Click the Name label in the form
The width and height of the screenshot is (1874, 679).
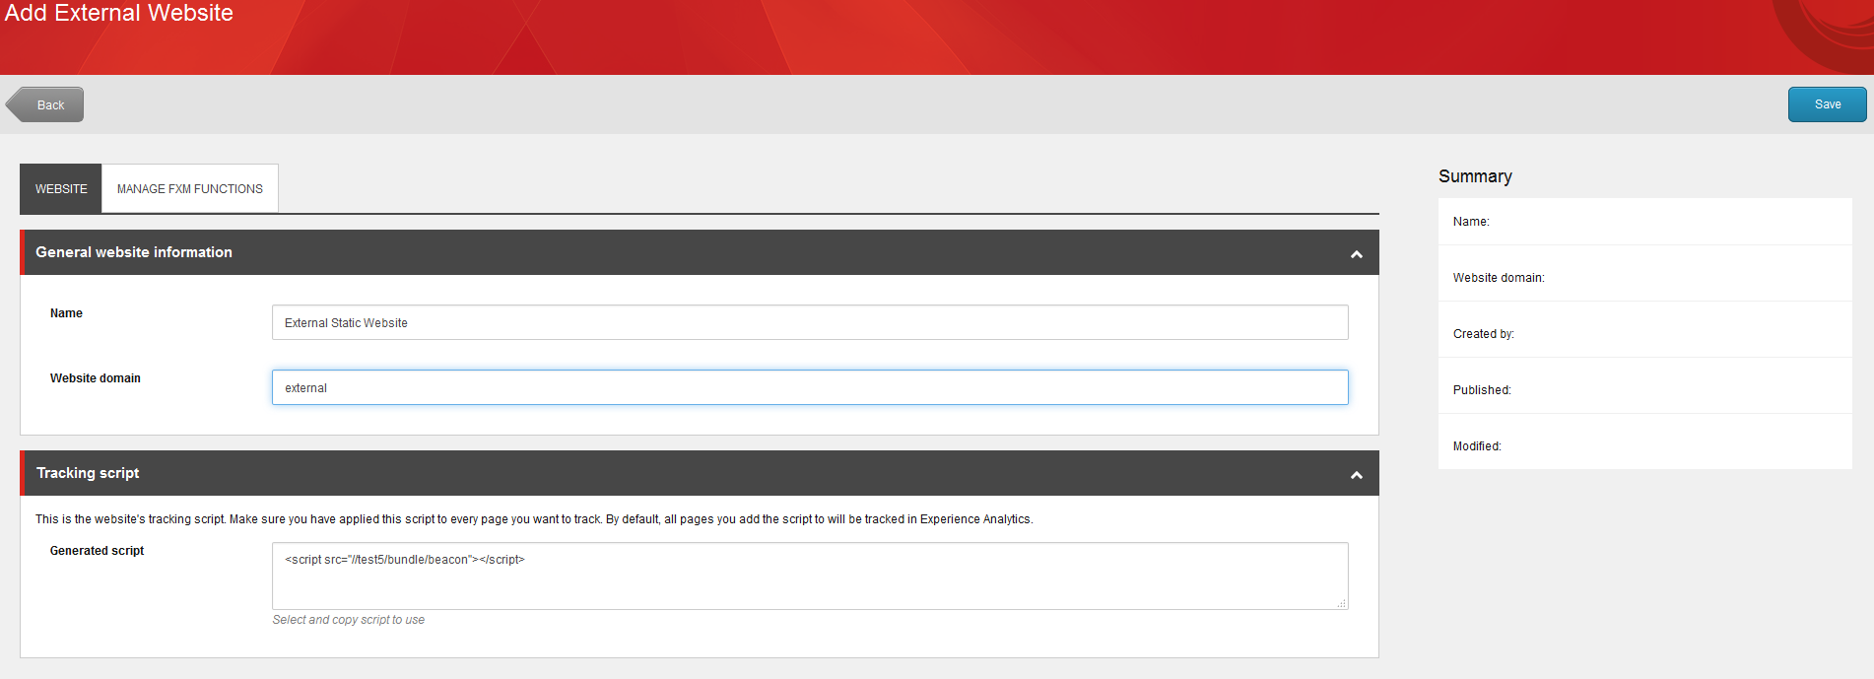coord(66,313)
